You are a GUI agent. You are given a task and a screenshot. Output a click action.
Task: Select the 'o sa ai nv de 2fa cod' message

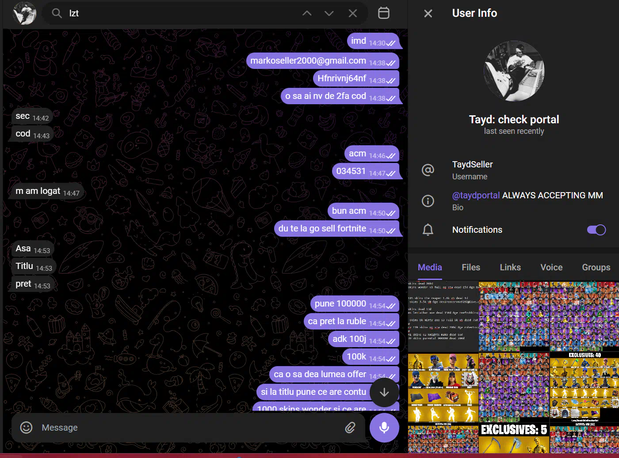(340, 96)
